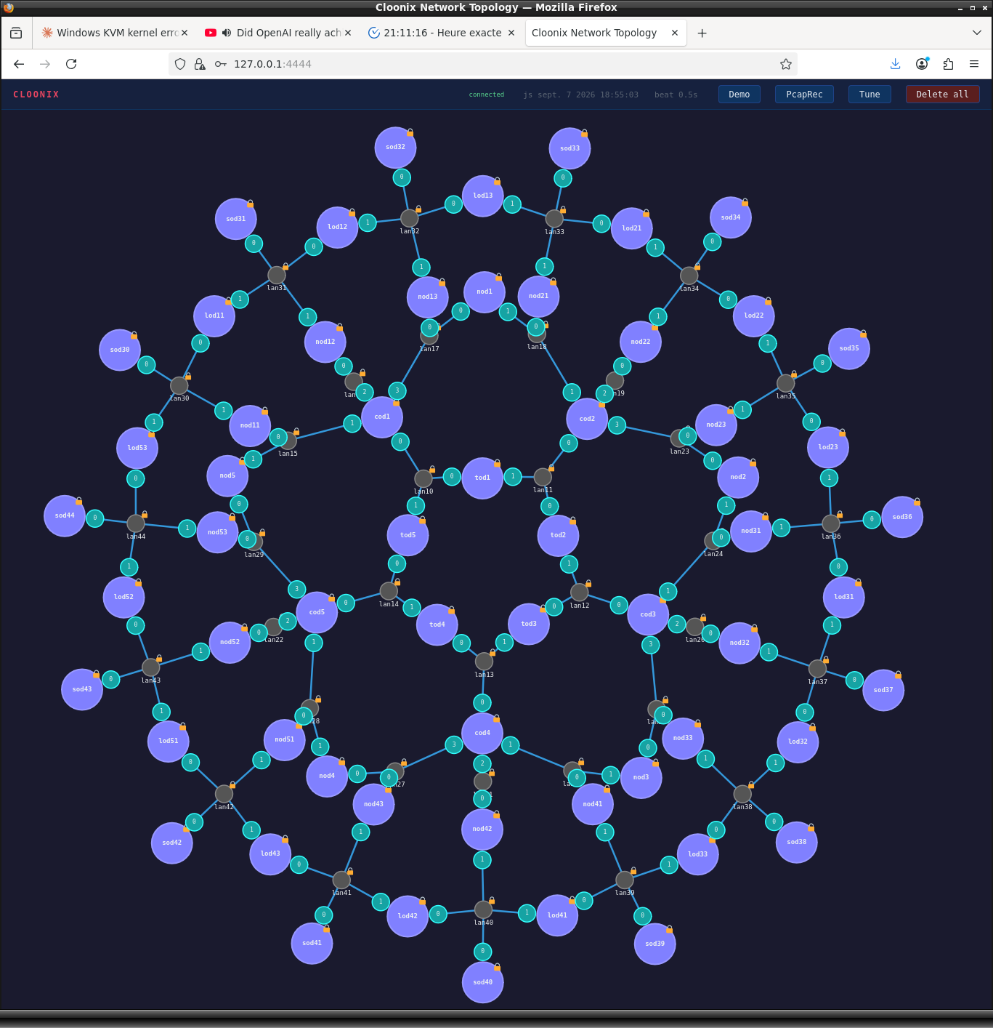Open the Firefox application menu

pyautogui.click(x=974, y=64)
